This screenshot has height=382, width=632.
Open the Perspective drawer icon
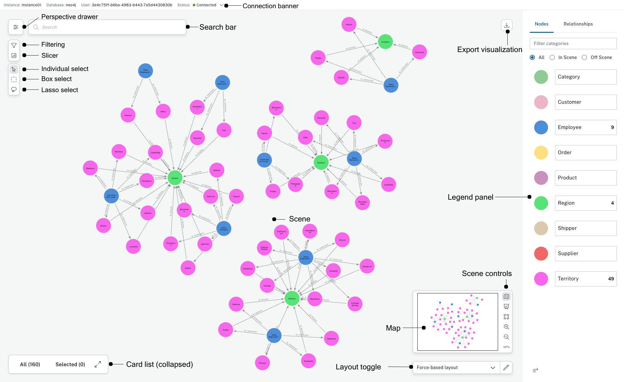coord(16,27)
